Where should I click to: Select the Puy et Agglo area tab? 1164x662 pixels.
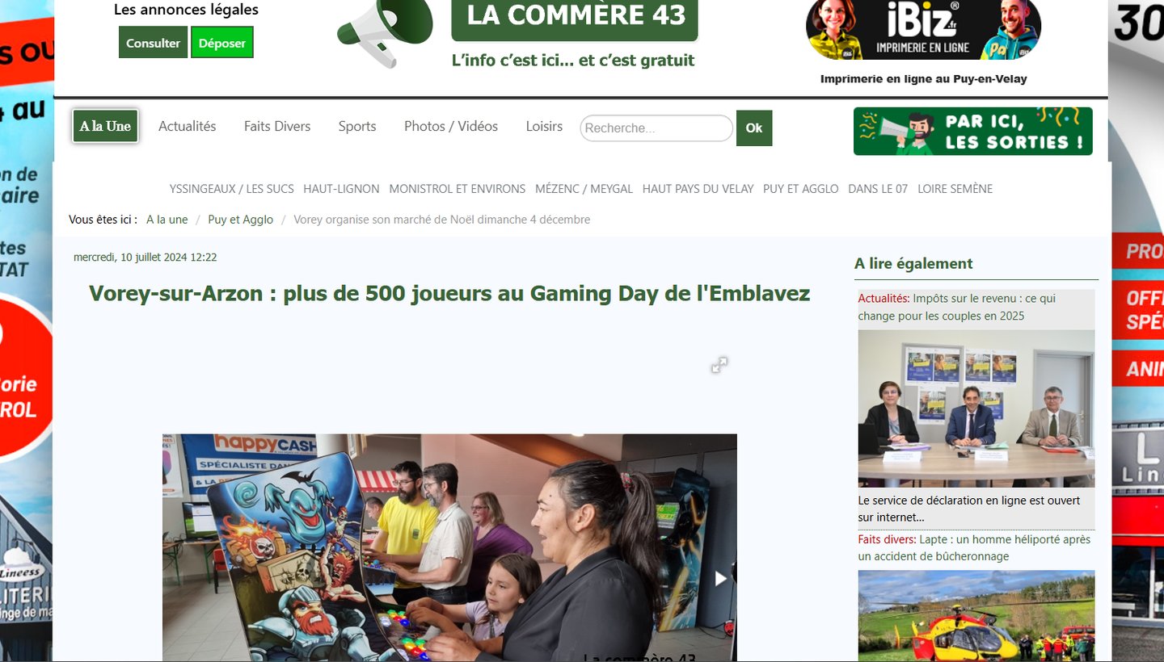pyautogui.click(x=801, y=189)
